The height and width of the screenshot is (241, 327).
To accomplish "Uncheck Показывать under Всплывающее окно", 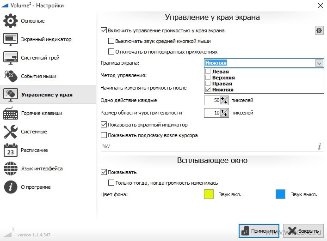I will 104,172.
